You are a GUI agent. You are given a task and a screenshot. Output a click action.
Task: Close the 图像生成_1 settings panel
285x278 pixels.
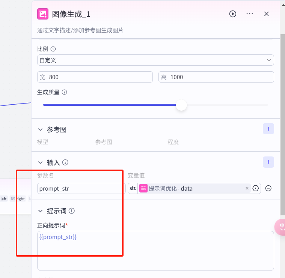(x=267, y=14)
